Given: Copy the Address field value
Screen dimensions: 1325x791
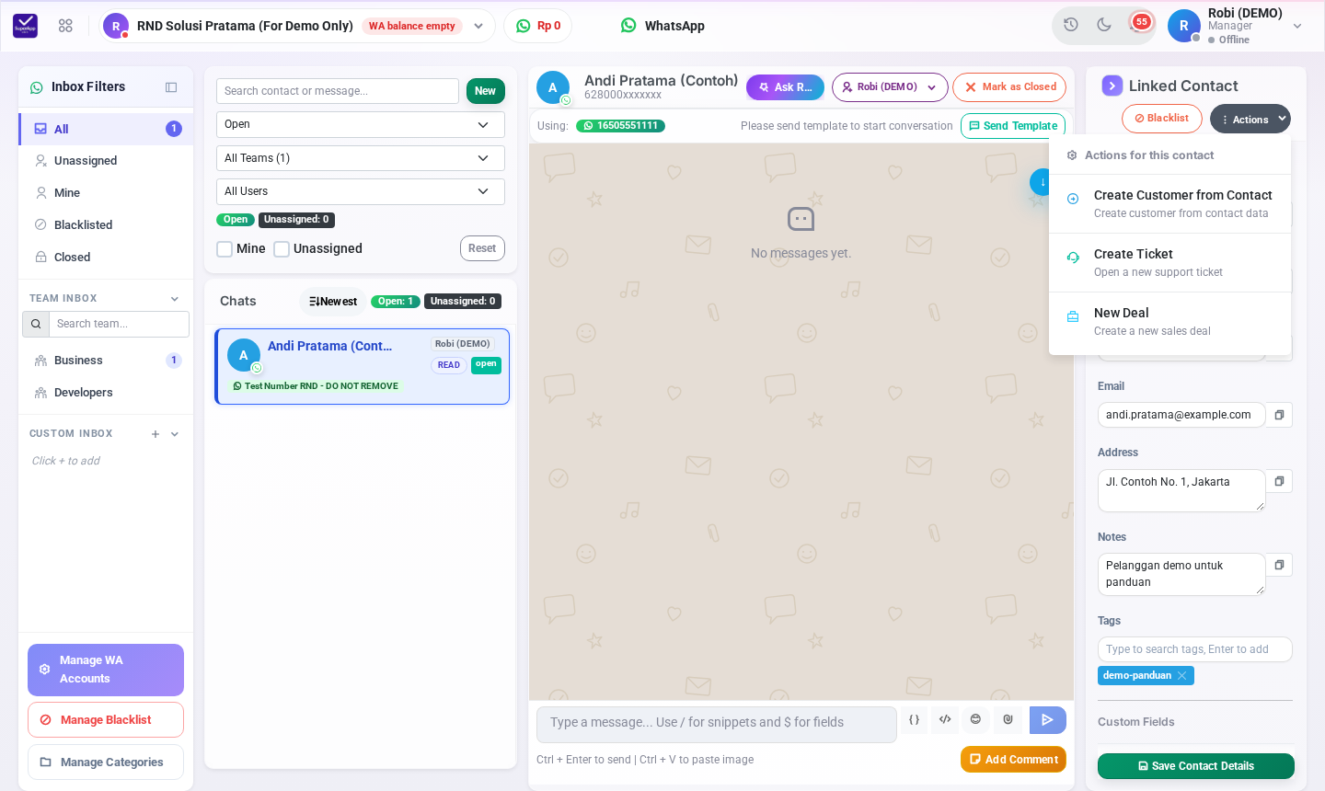Looking at the screenshot, I should (x=1279, y=481).
